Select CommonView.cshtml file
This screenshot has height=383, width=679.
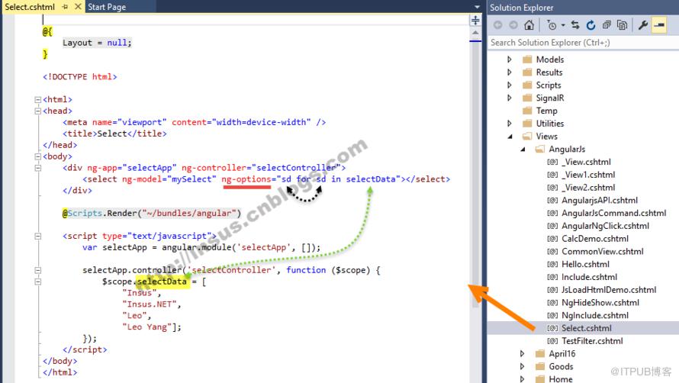click(x=603, y=251)
